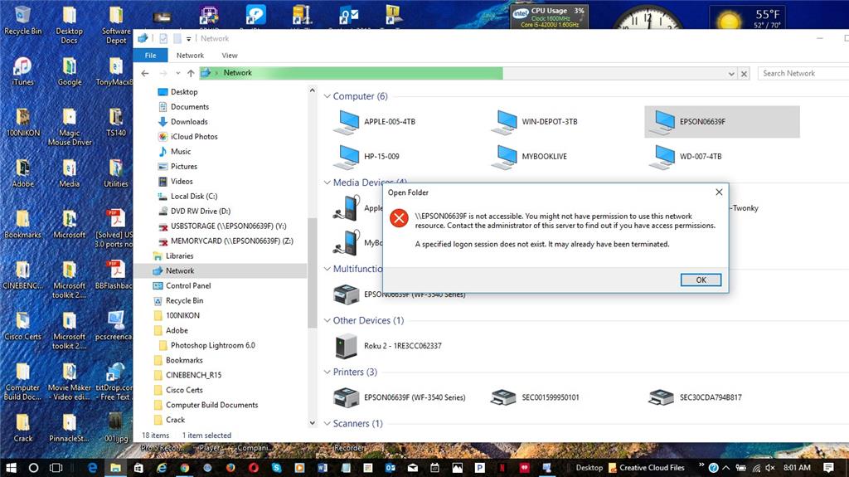Open the iTunes desktop icon
Viewport: 849px width, 477px height.
tap(22, 71)
